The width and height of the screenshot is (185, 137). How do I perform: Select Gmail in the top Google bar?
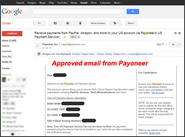point(84,3)
